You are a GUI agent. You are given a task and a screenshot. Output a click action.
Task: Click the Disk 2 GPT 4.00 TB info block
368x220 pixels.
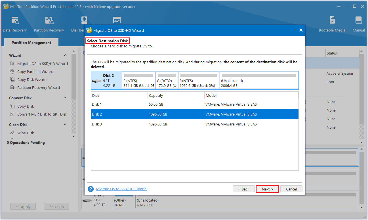[106, 80]
